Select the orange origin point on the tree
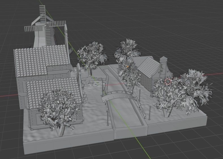223x159 pixels. click(x=128, y=67)
